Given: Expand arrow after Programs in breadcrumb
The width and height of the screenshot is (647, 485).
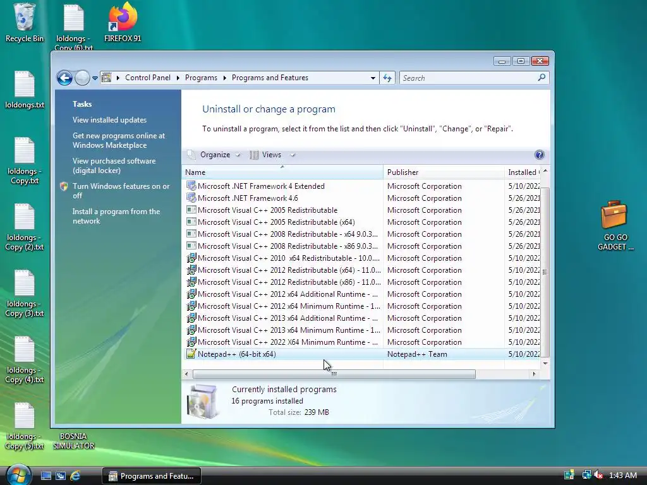Looking at the screenshot, I should click(x=225, y=78).
